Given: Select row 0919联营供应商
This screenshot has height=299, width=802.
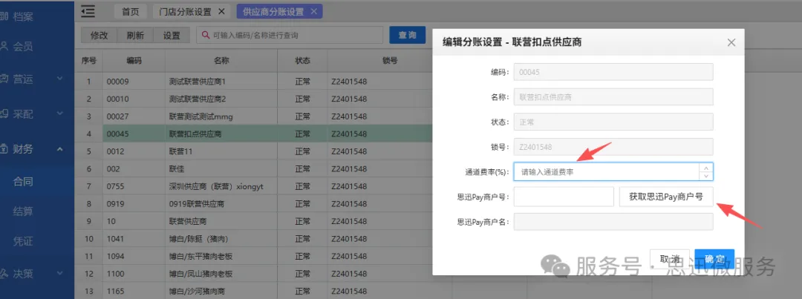Looking at the screenshot, I should tap(196, 204).
